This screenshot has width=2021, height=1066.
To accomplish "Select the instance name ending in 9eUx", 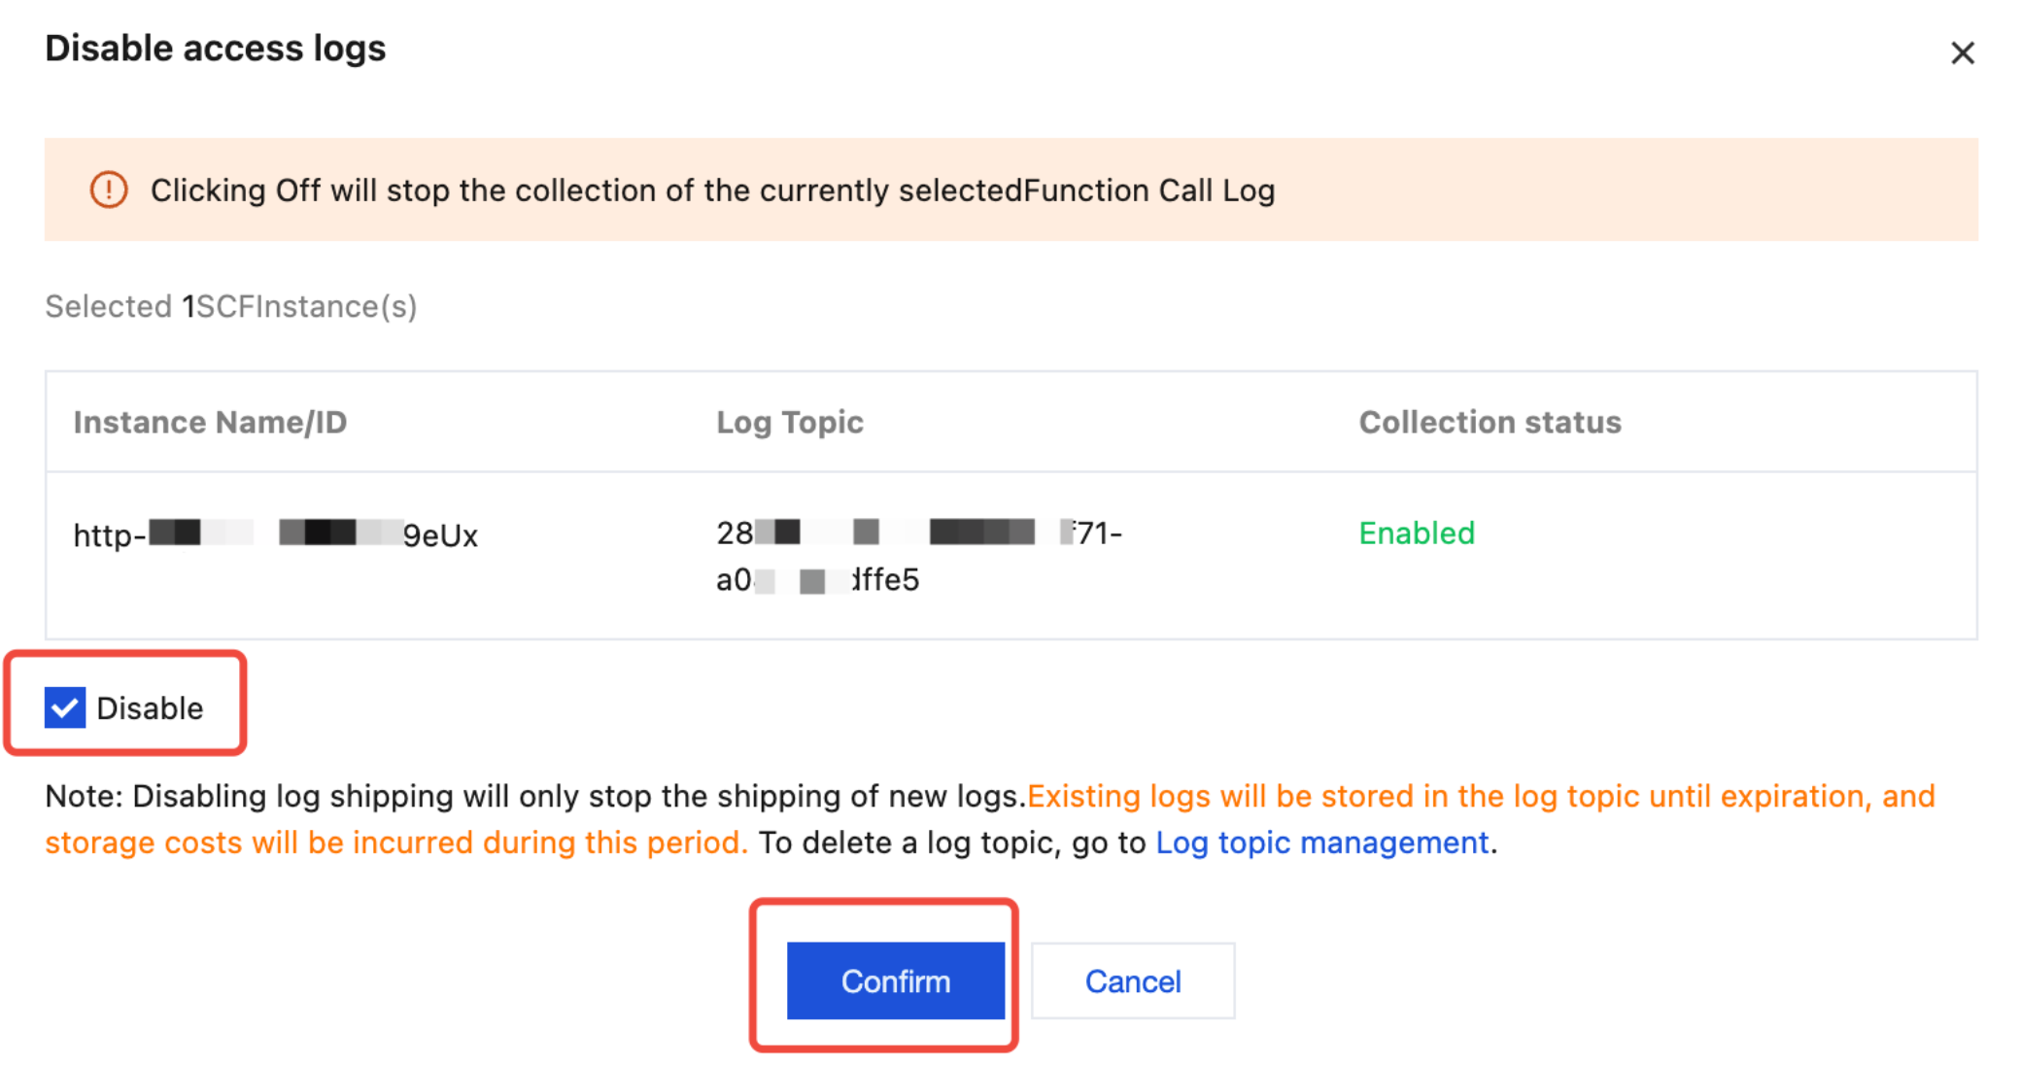I will pyautogui.click(x=276, y=534).
